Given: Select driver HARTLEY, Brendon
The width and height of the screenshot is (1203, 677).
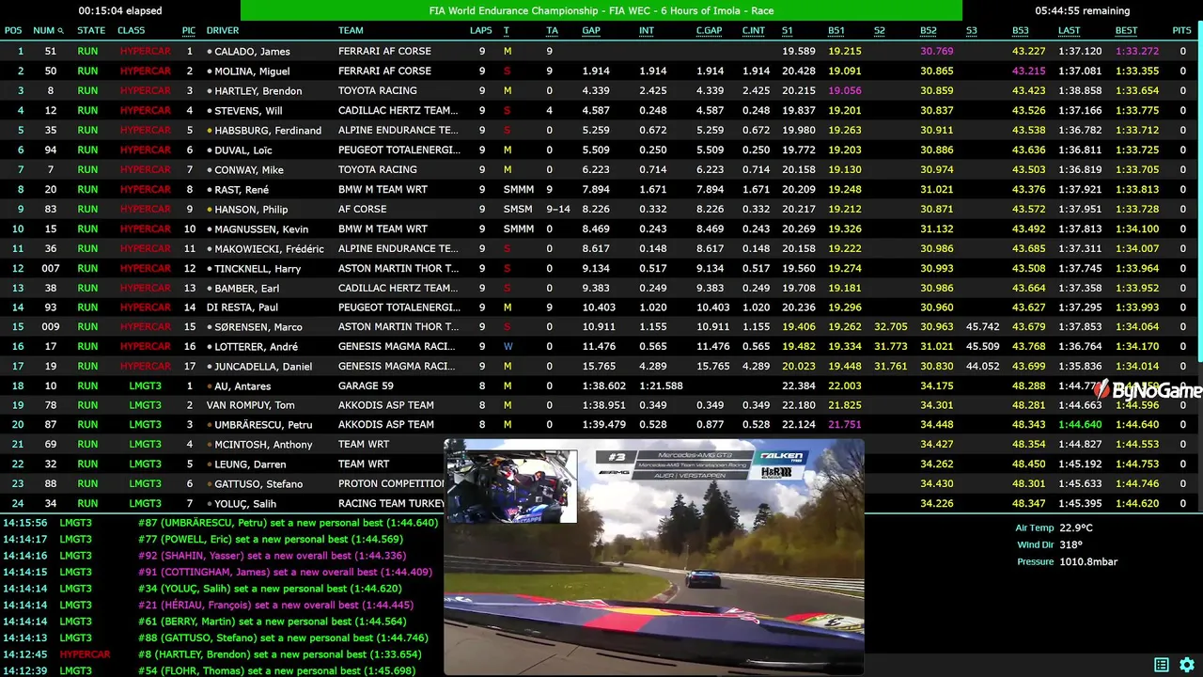Looking at the screenshot, I should pos(258,91).
